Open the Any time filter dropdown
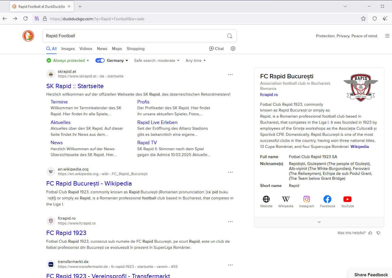 196,60
